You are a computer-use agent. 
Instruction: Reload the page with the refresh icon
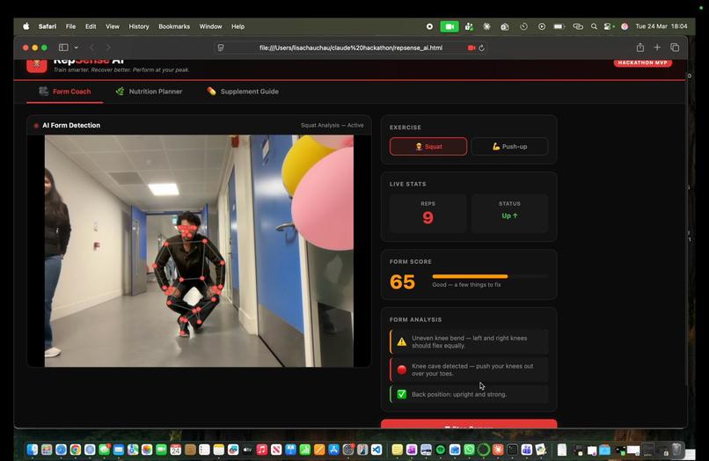tap(481, 48)
